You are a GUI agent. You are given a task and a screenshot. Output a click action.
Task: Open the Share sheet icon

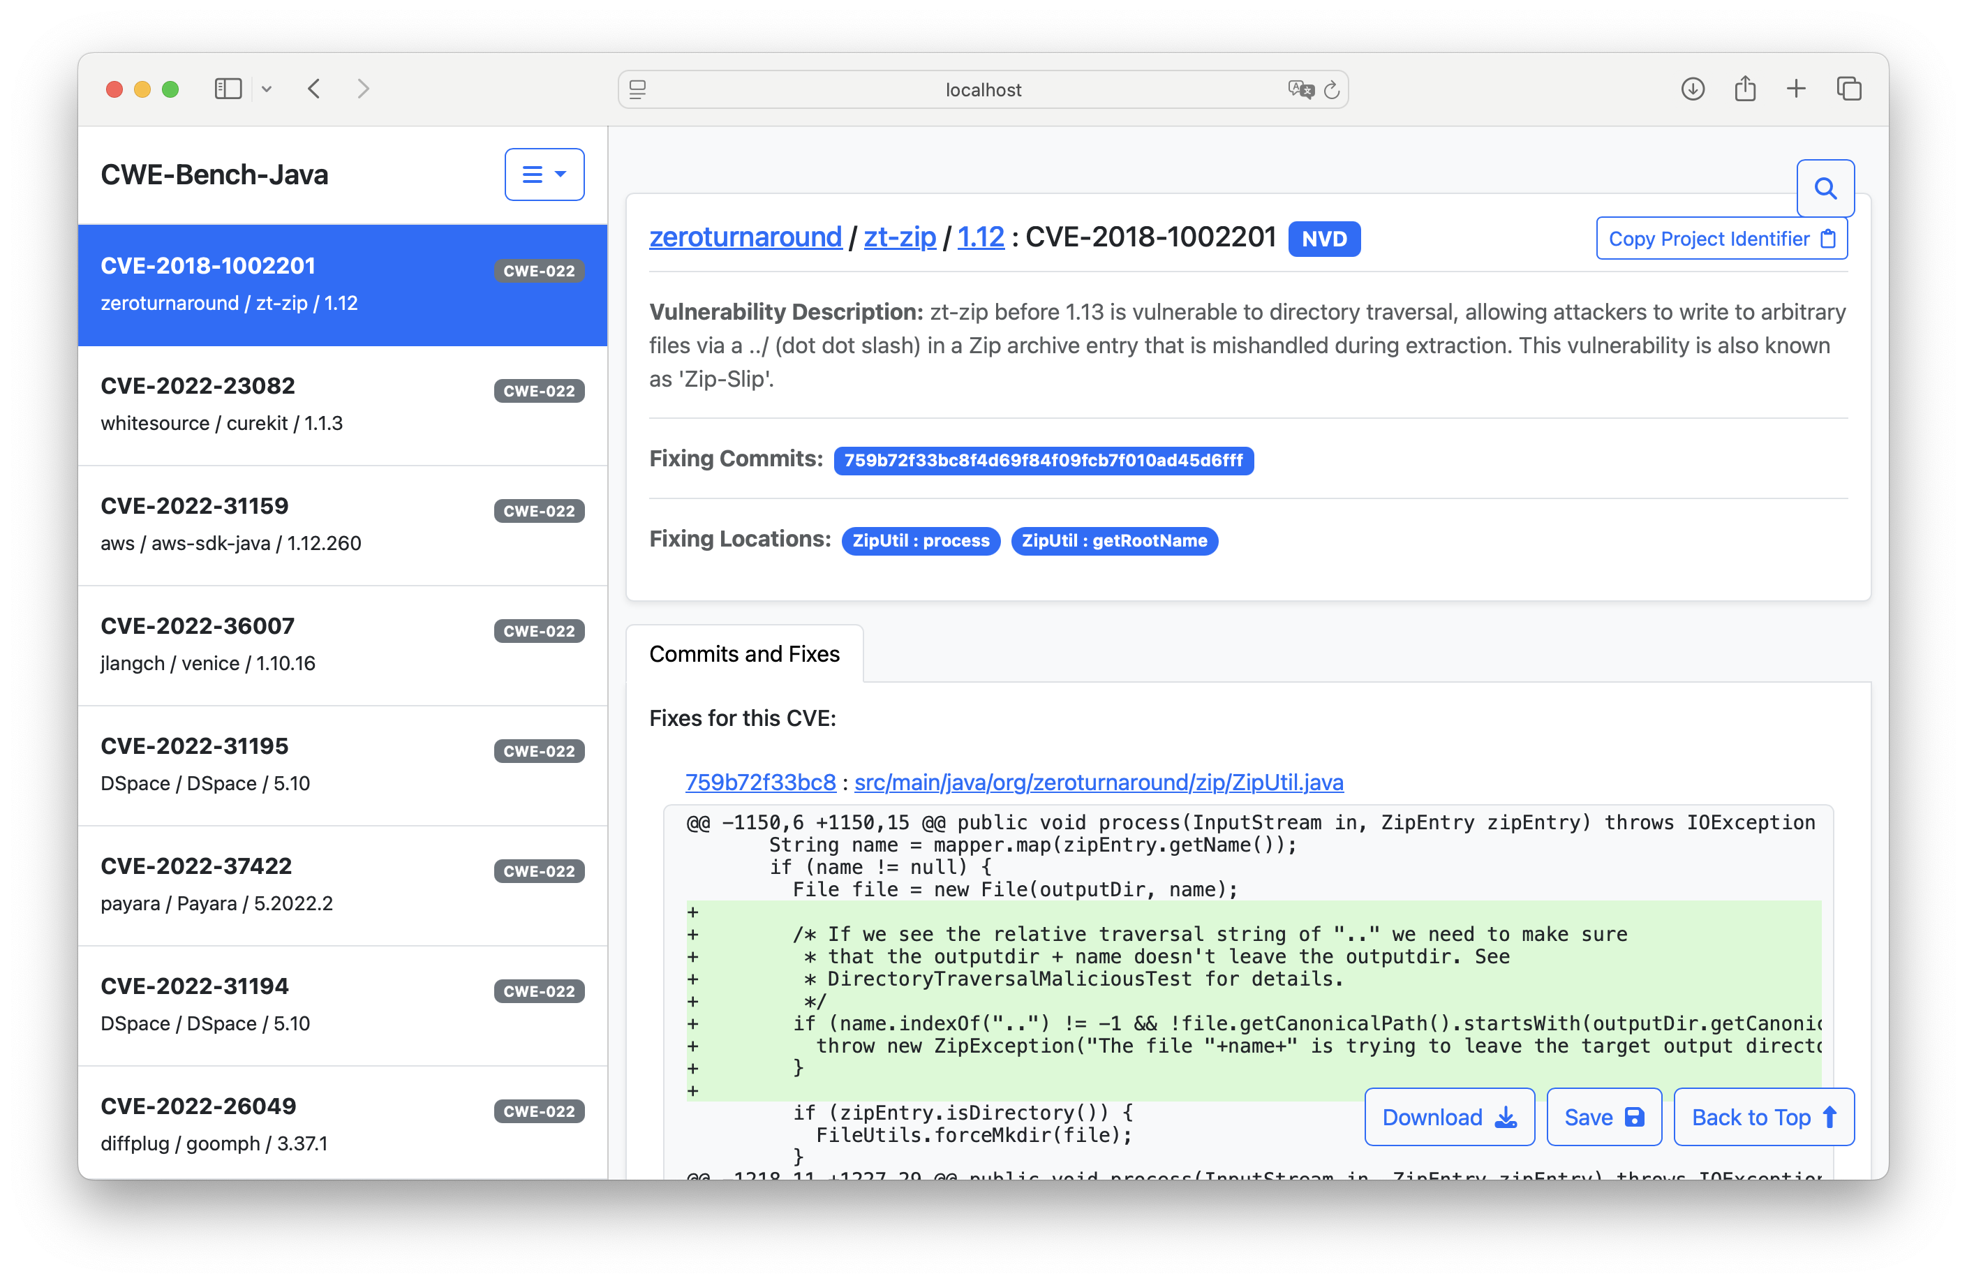1744,89
